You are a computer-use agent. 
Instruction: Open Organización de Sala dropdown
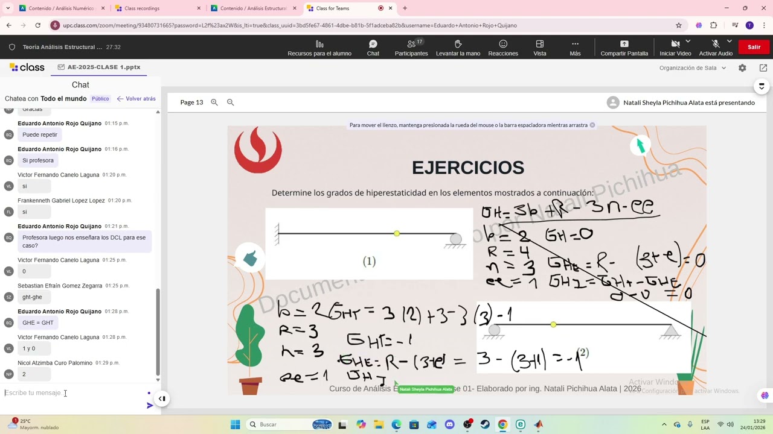tap(693, 68)
